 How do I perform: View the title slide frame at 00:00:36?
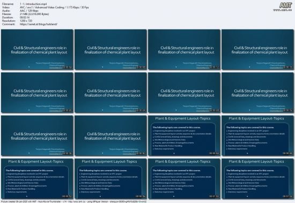tap(37, 135)
